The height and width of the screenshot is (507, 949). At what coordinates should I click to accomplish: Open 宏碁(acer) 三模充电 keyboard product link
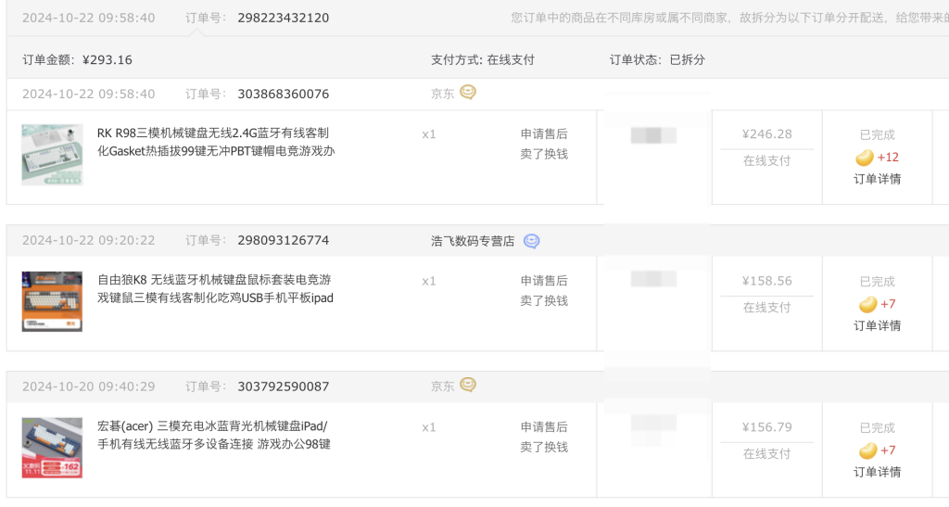[214, 435]
